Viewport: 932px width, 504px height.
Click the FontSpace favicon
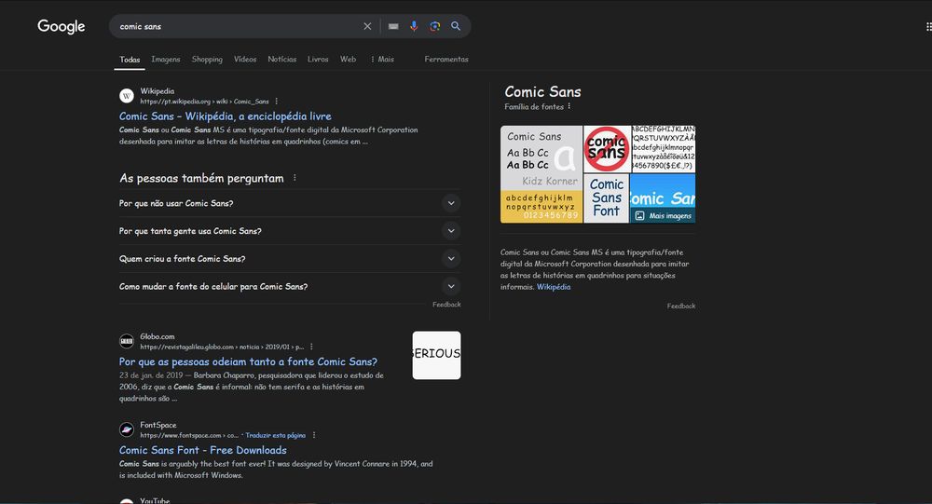tap(127, 429)
